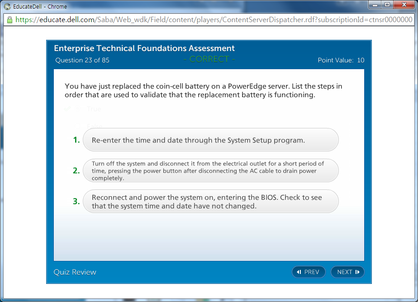Click the Question 23 of 85 counter

pyautogui.click(x=82, y=60)
